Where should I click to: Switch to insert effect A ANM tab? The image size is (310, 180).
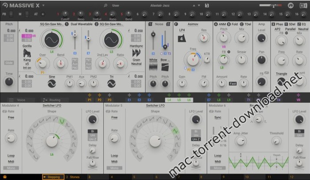(x=220, y=24)
